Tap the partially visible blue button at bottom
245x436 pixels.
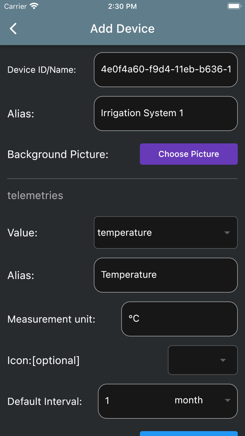189,434
